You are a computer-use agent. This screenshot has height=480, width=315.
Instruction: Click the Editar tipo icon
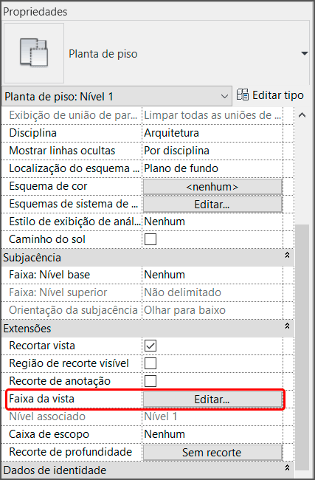click(243, 95)
